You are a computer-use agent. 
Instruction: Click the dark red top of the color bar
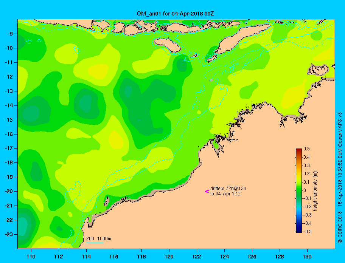point(299,150)
